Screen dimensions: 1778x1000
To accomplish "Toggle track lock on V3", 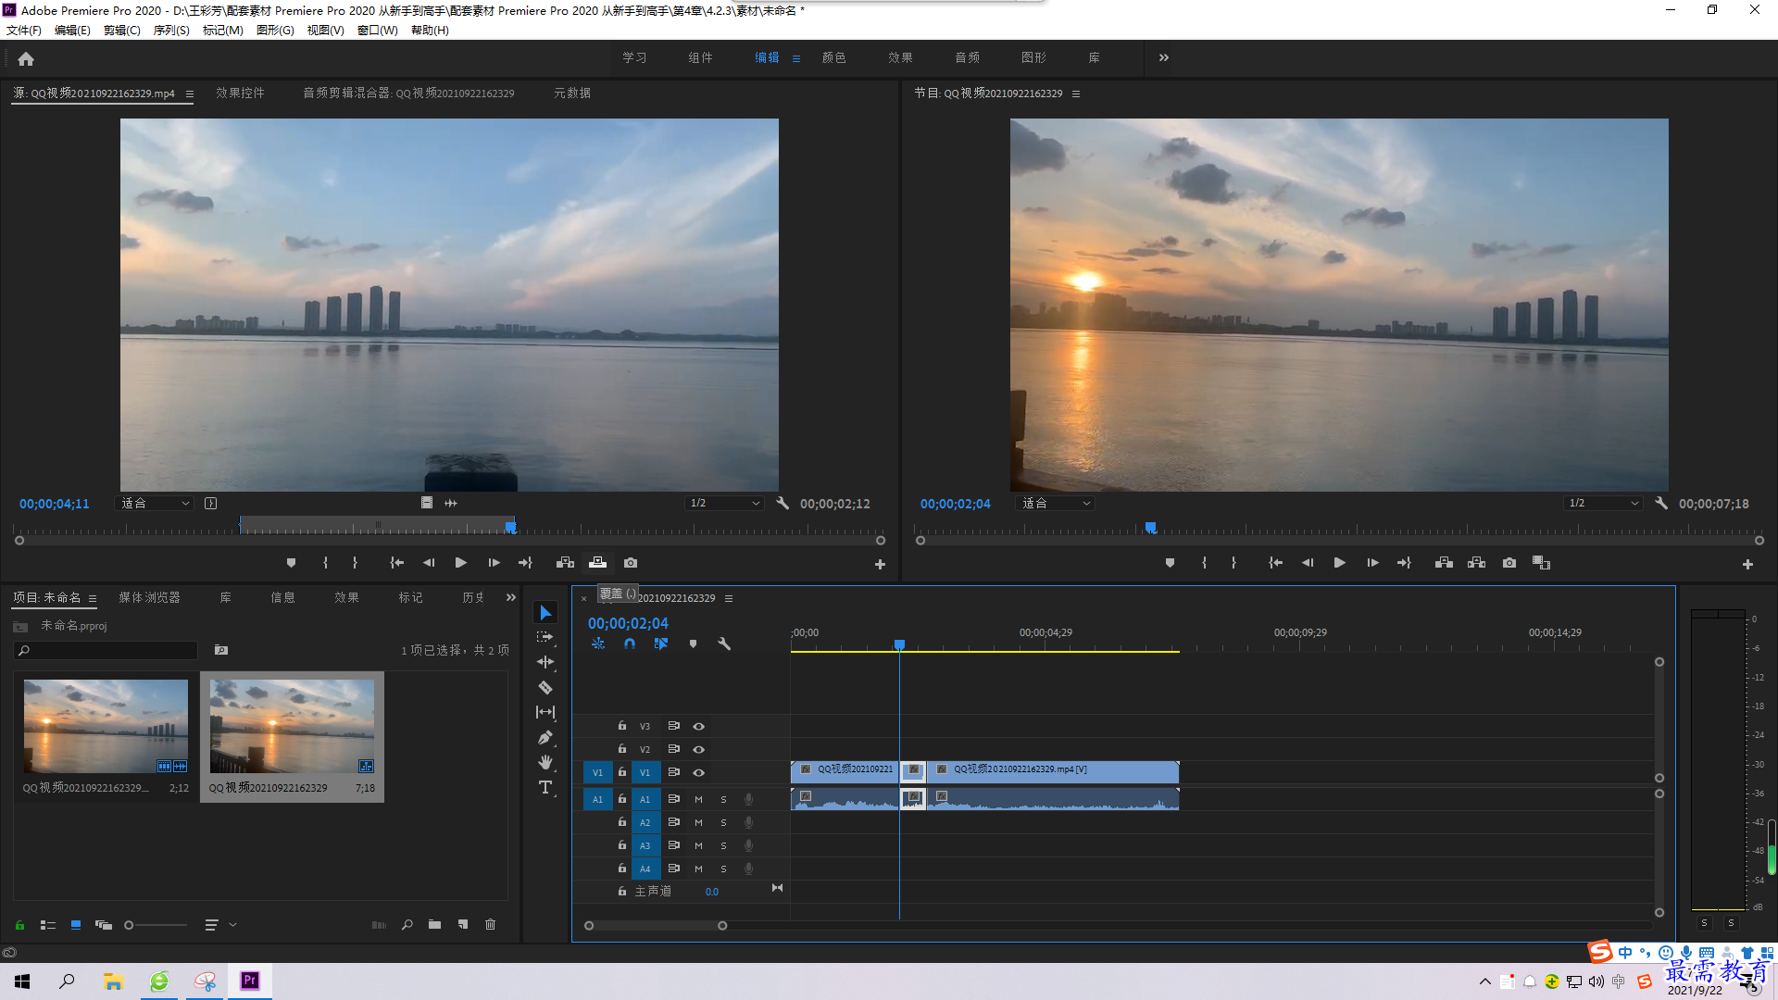I will 622,726.
